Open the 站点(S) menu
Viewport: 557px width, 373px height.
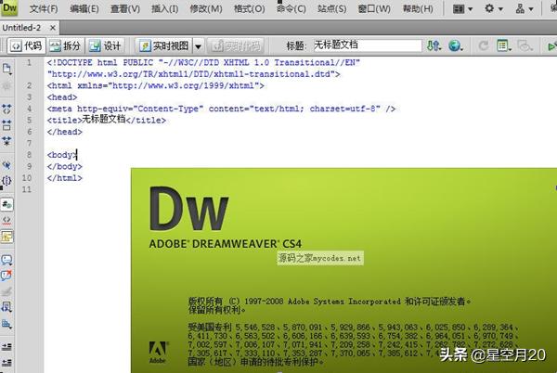point(331,8)
